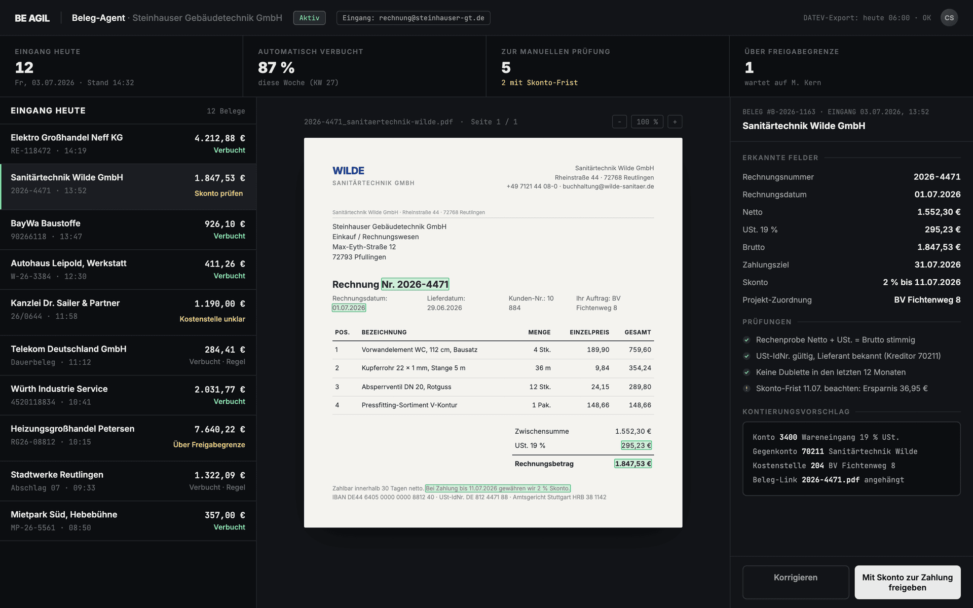973x608 pixels.
Task: Click Mit Skonto zur Zahlung freigeben
Action: pyautogui.click(x=908, y=582)
